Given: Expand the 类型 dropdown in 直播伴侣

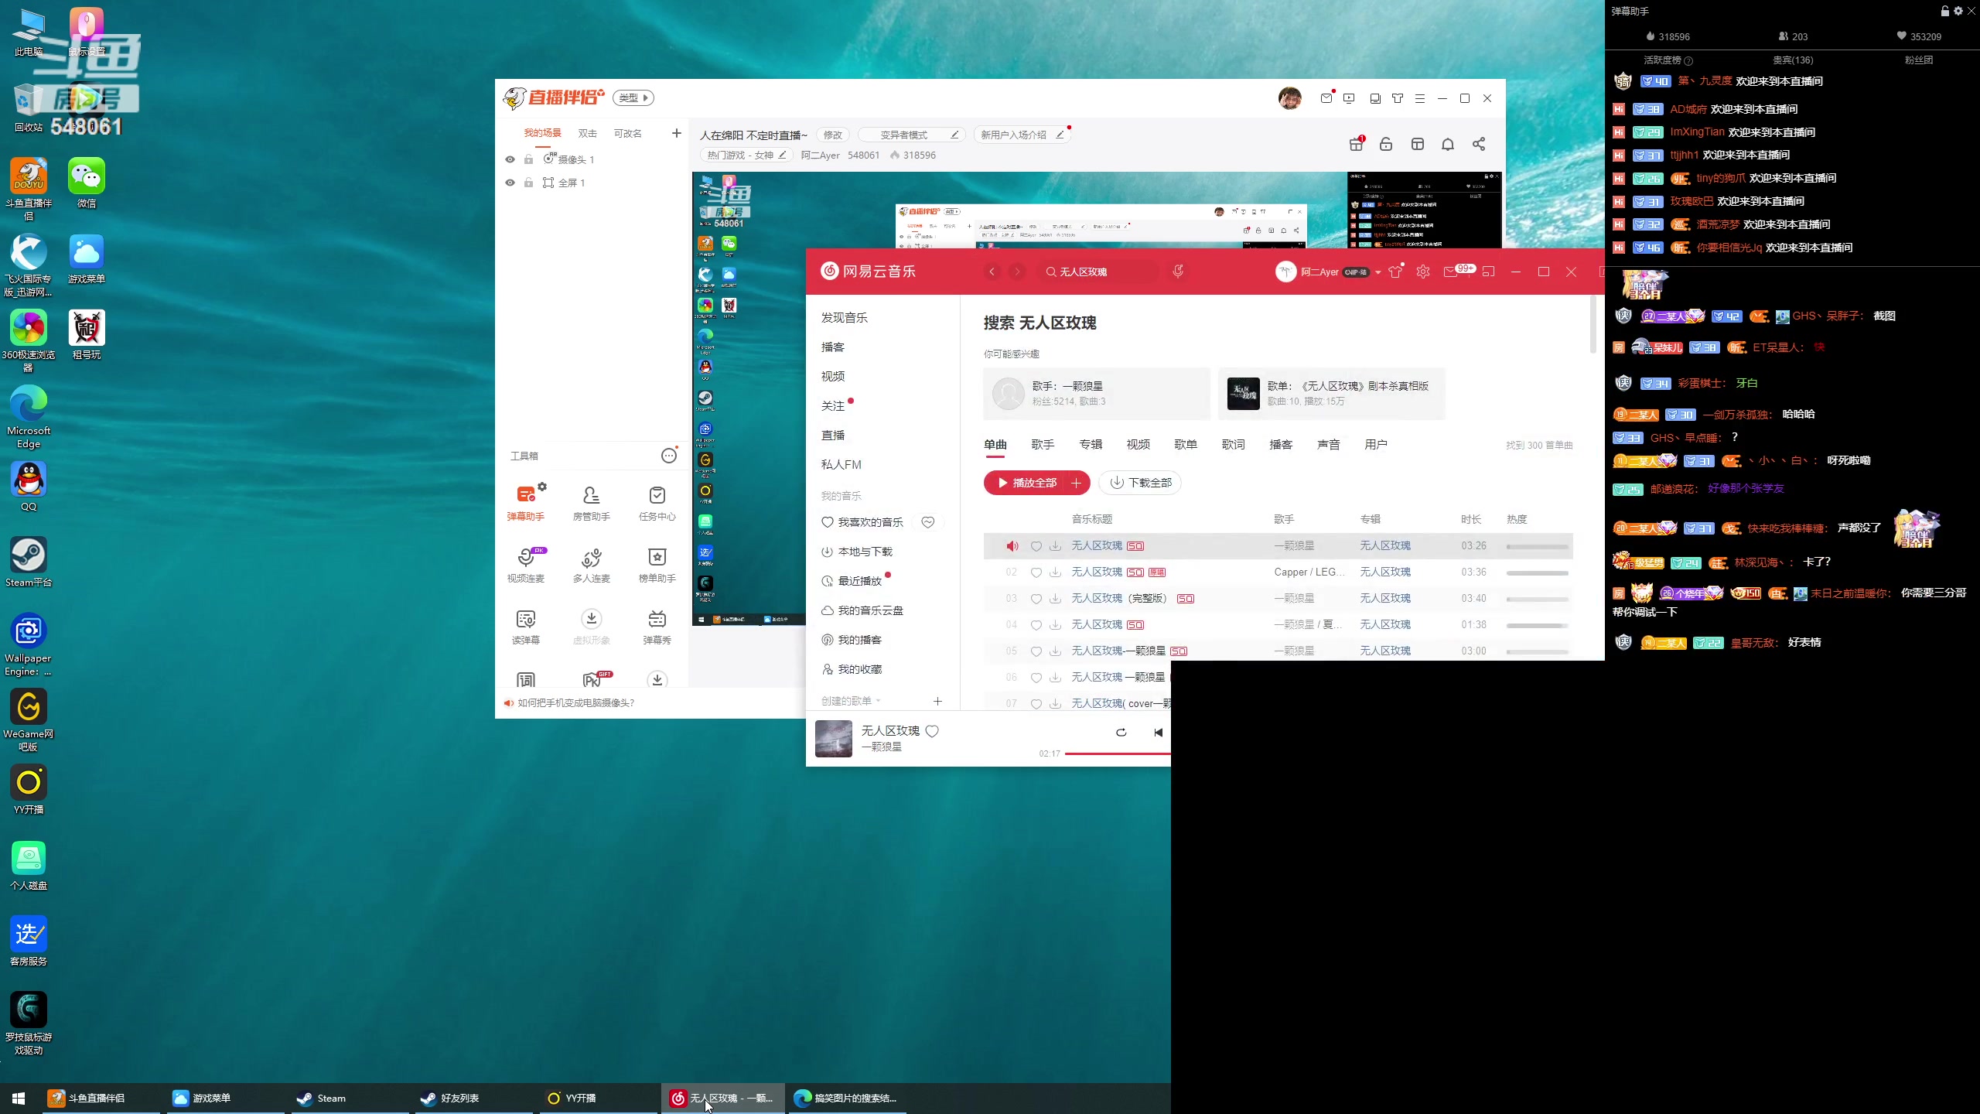Looking at the screenshot, I should click(x=633, y=97).
